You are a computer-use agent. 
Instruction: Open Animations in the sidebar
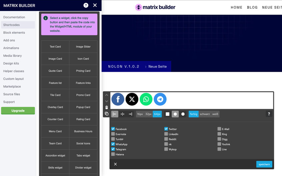coord(18,48)
